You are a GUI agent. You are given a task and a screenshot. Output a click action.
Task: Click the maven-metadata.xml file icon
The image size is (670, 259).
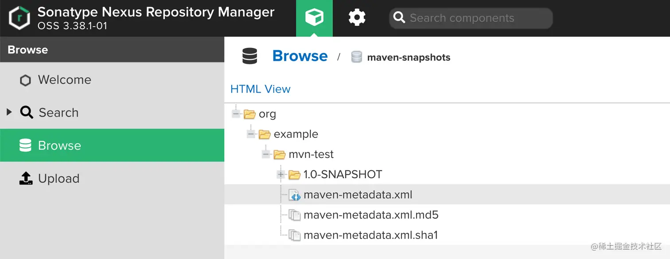click(x=295, y=195)
